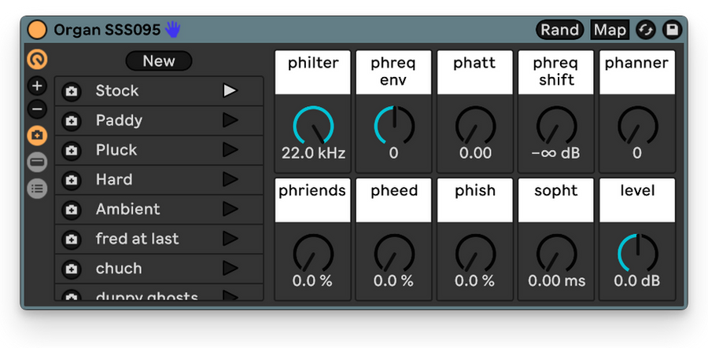This screenshot has width=708, height=348.
Task: Click the level knob
Action: coord(637,254)
